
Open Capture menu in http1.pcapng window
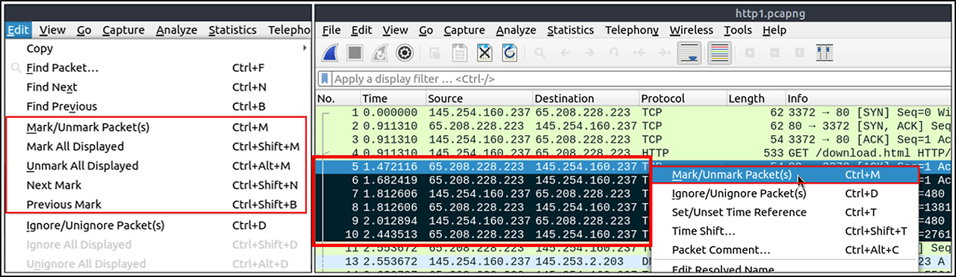click(464, 30)
